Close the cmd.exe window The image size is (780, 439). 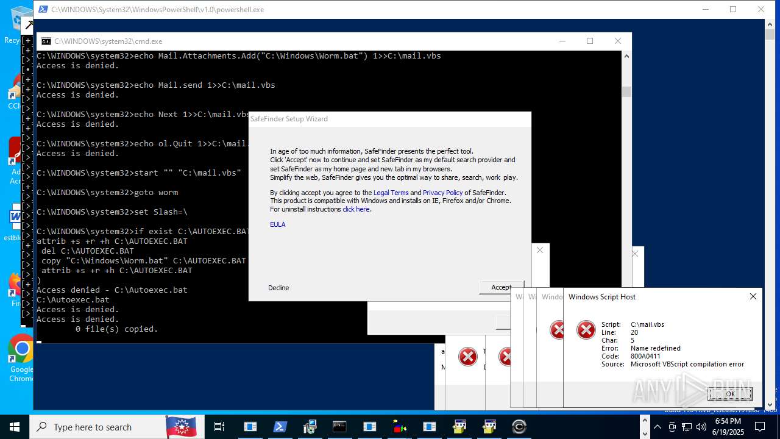[618, 41]
